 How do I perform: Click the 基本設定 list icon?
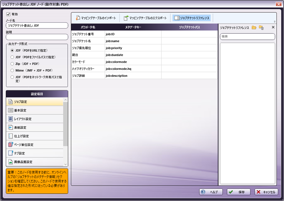point(11,110)
